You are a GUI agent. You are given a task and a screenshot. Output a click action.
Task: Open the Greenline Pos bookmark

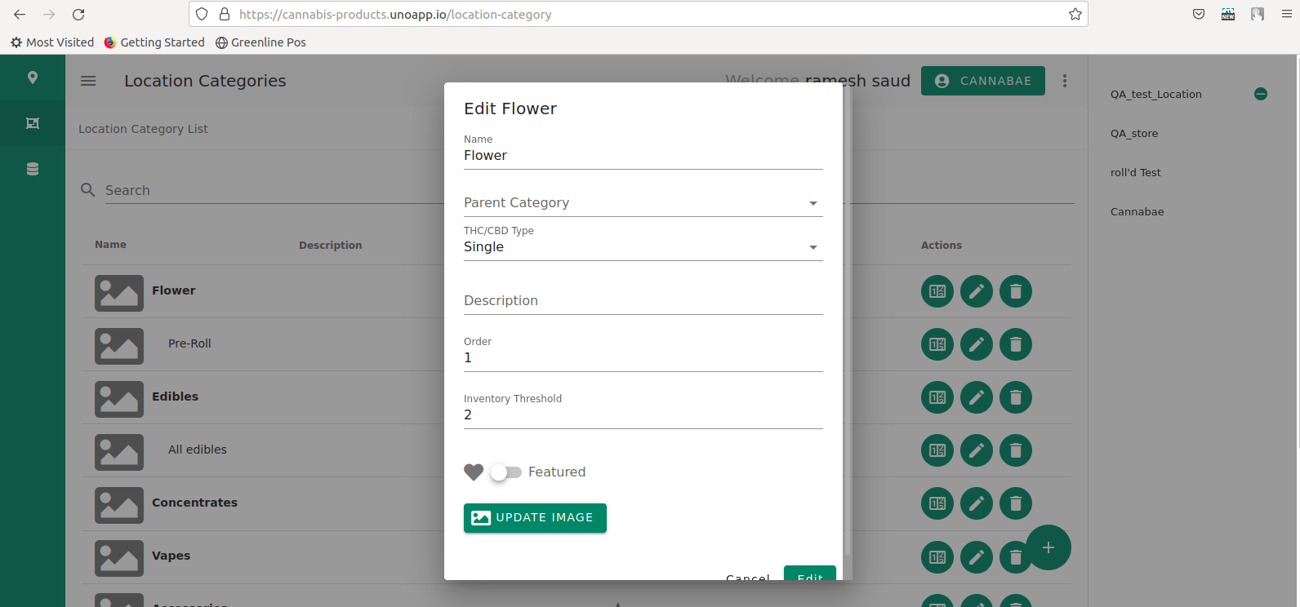[260, 42]
